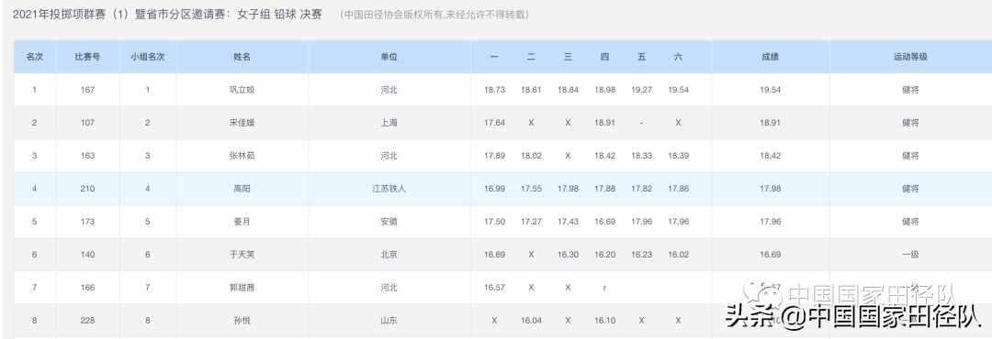Click second-attempt value 18.02

pyautogui.click(x=532, y=155)
